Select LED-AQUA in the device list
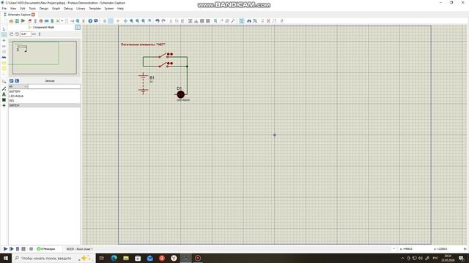469x263 pixels. [x=44, y=96]
